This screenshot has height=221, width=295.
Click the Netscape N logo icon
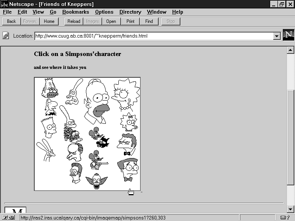[289, 35]
